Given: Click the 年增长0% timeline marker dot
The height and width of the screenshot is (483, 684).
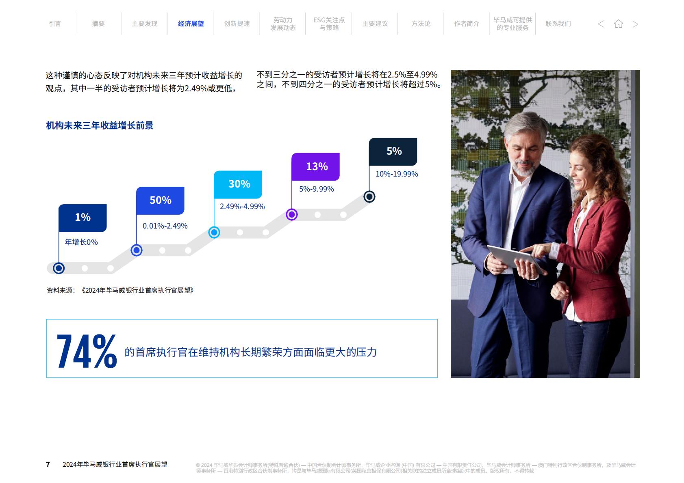Looking at the screenshot, I should click(x=59, y=268).
